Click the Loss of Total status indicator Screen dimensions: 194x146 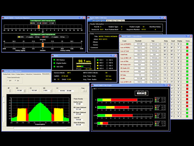click(x=187, y=51)
